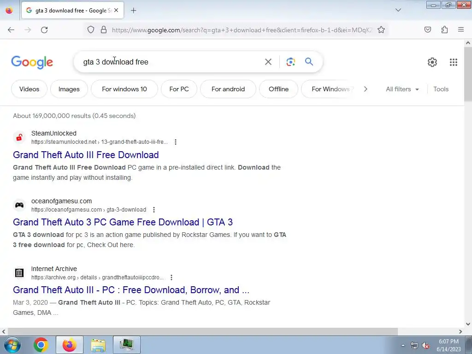
Task: Expand the All filters dropdown
Action: click(402, 89)
